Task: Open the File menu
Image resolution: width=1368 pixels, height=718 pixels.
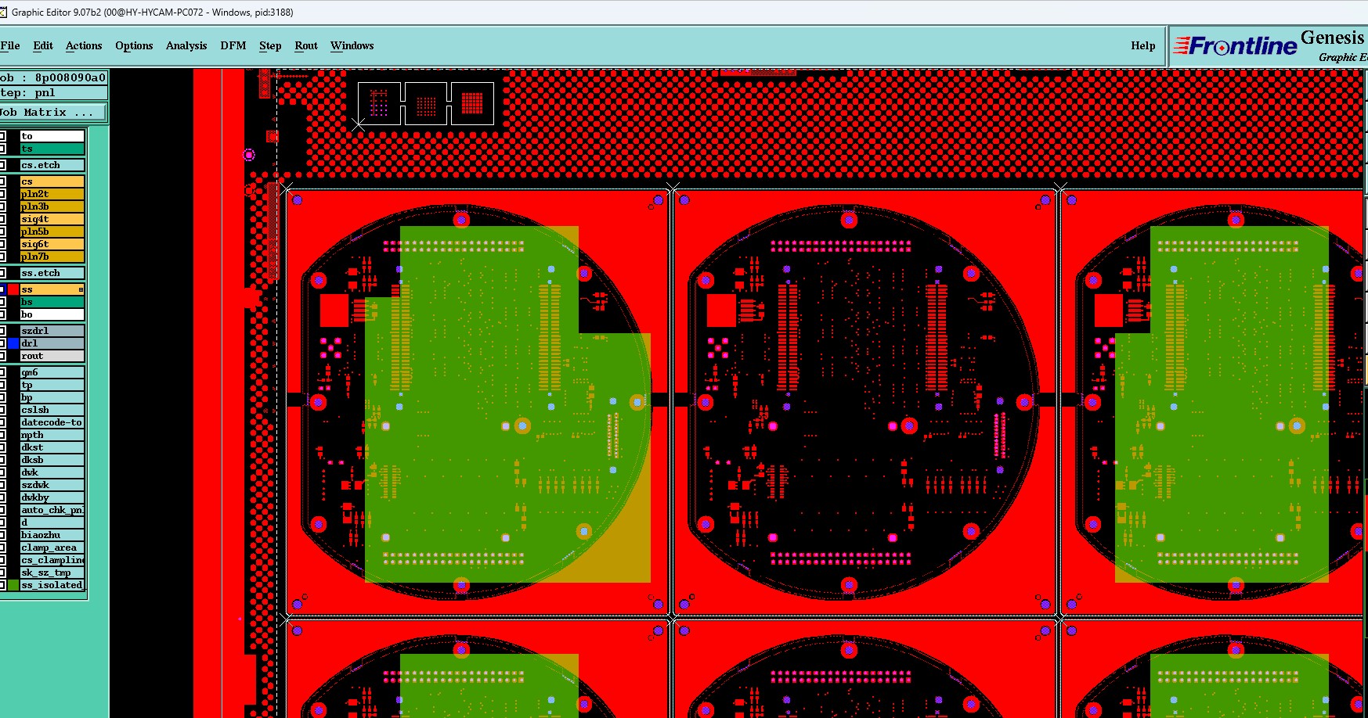Action: [10, 45]
